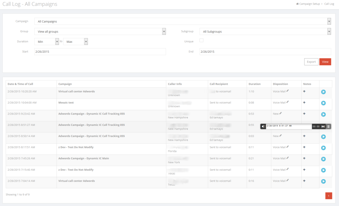Export the call log
This screenshot has height=206, width=339.
(311, 62)
